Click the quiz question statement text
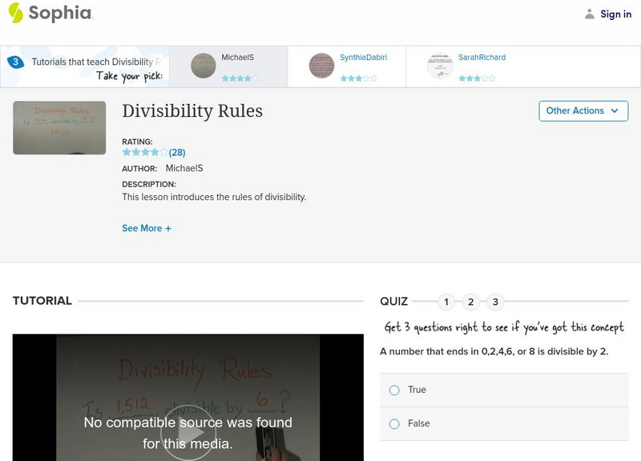 (x=494, y=351)
